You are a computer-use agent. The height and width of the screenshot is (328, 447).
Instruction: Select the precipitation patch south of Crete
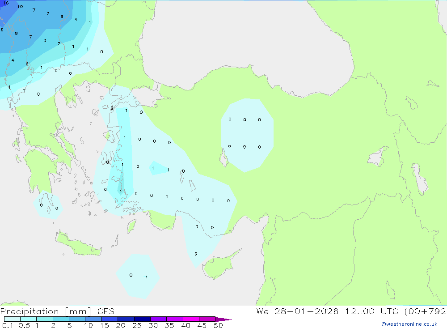click(x=138, y=276)
